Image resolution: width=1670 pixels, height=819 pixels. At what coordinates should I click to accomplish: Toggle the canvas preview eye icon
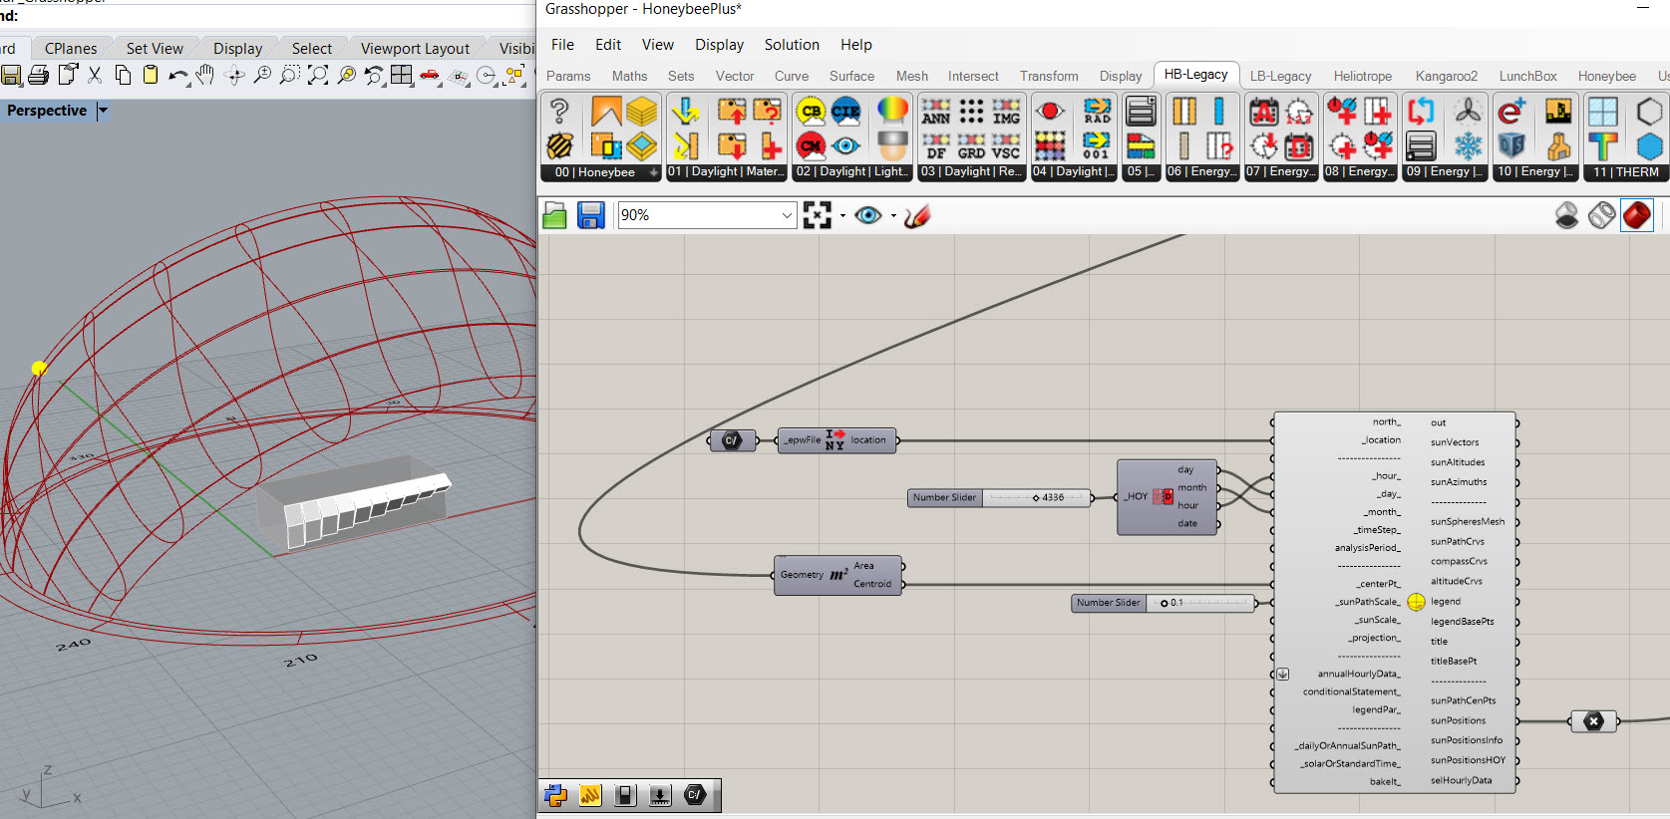pos(868,215)
